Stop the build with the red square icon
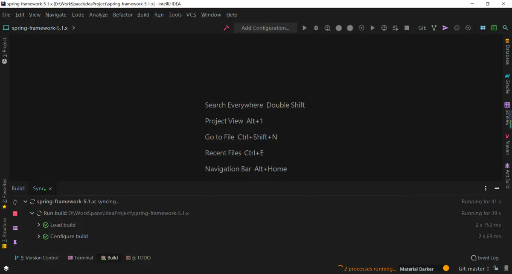Screen dimensions: 512x274 tap(15, 213)
